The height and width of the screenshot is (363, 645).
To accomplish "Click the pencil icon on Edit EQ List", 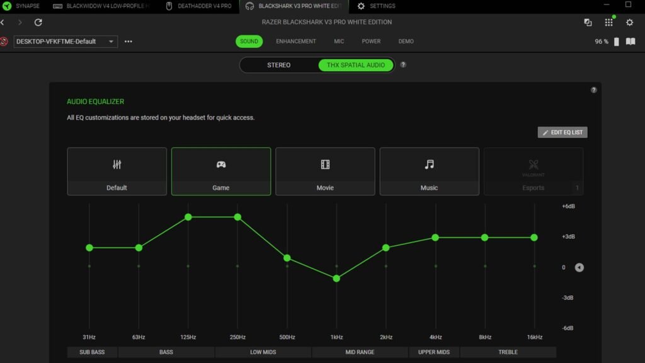I will (545, 132).
